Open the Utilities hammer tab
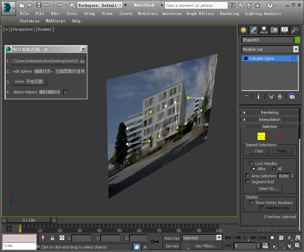The height and width of the screenshot is (252, 304). [x=295, y=30]
